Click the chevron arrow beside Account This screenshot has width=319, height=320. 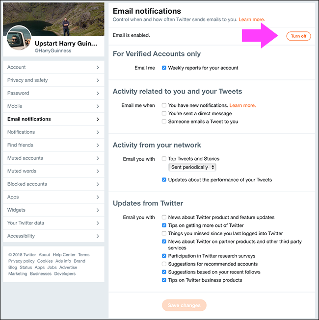pos(98,67)
